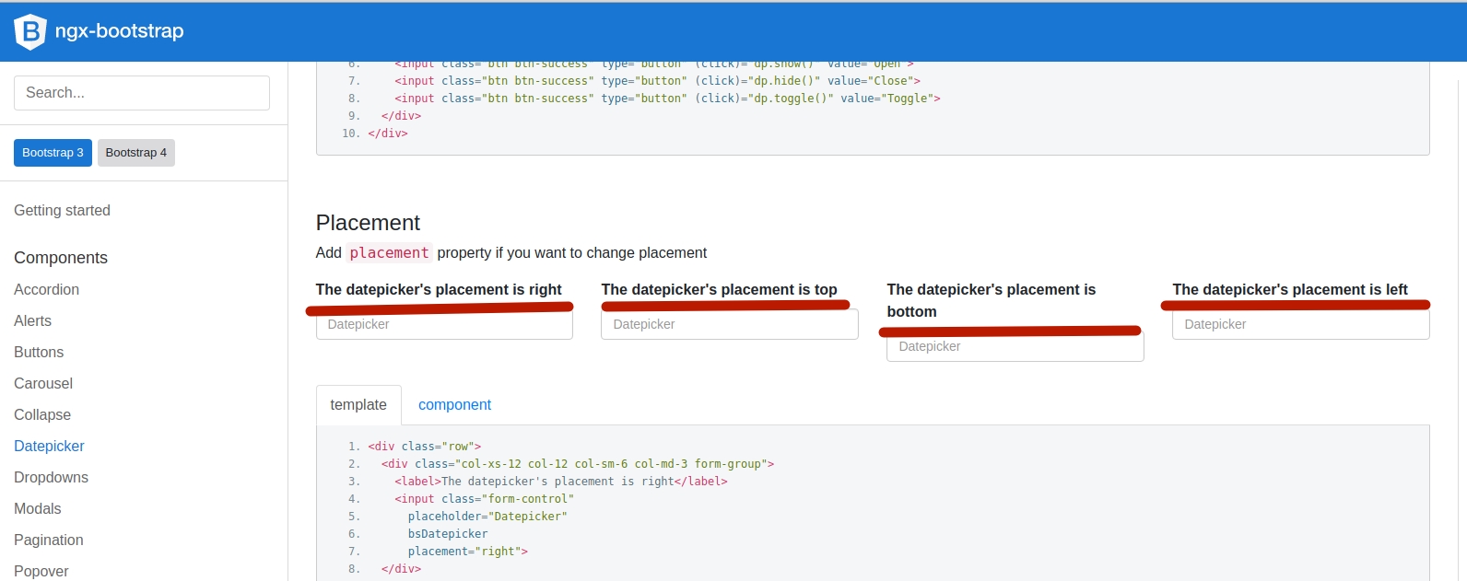Open the Getting started page

point(62,211)
